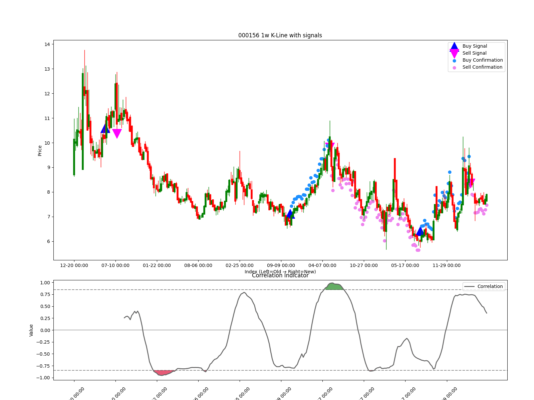This screenshot has height=400, width=534.
Task: Click the value axis tick label 0.00
Action: point(45,330)
